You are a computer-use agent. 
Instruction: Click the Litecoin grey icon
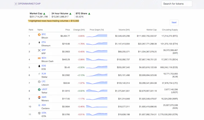tap(39, 82)
